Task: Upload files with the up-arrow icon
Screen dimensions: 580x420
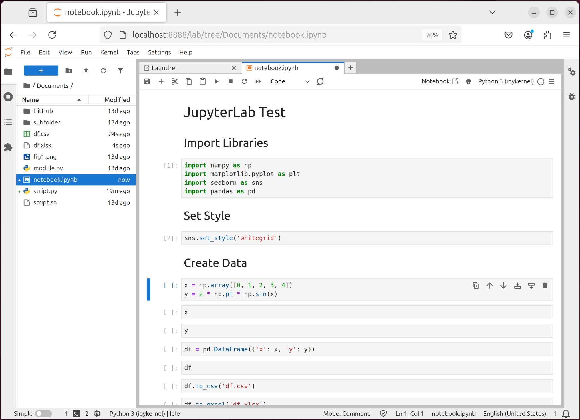Action: point(86,71)
